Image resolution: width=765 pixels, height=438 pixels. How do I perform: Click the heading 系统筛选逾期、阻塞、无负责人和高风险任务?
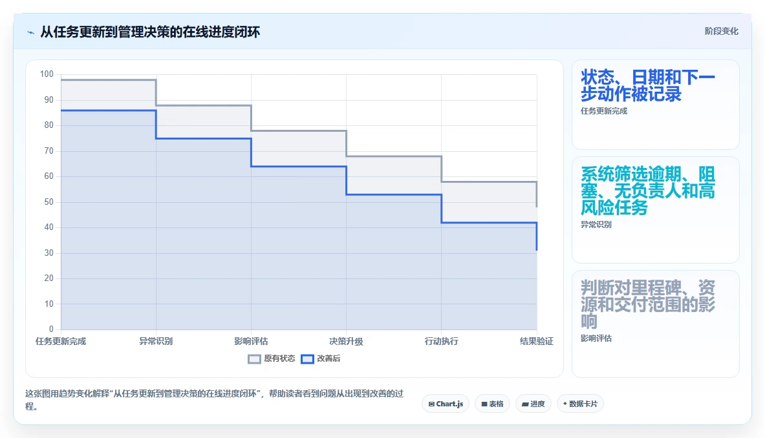(648, 191)
